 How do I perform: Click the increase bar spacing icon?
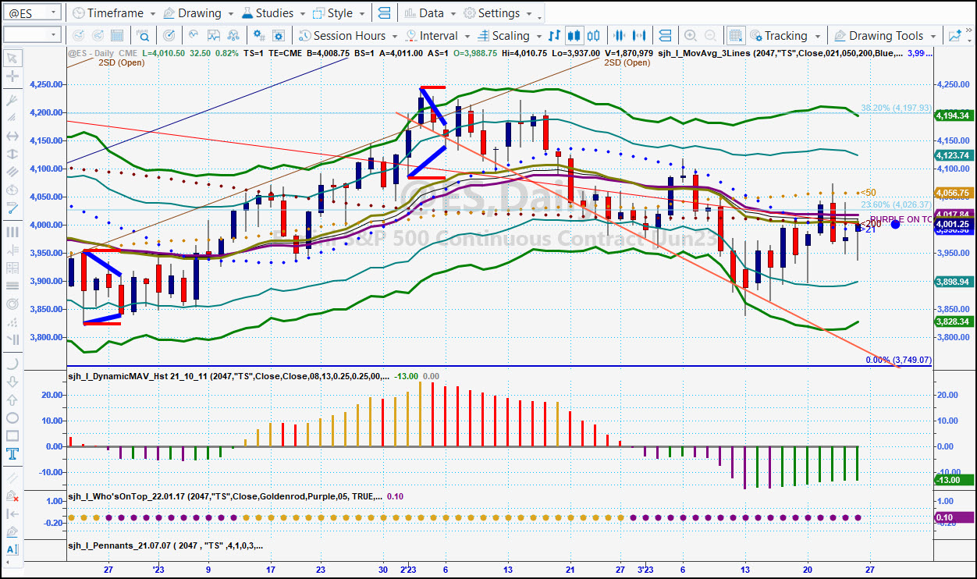pos(641,36)
